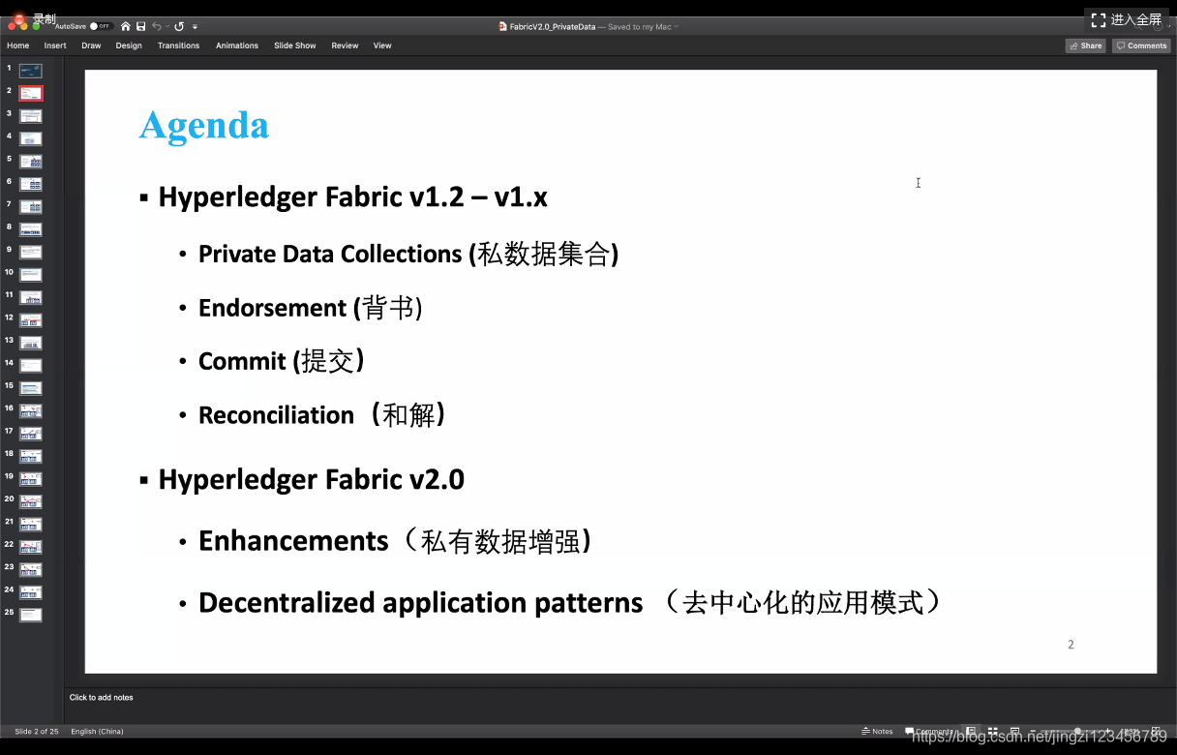
Task: Save the presentation with the floppy disk icon
Action: 141,26
